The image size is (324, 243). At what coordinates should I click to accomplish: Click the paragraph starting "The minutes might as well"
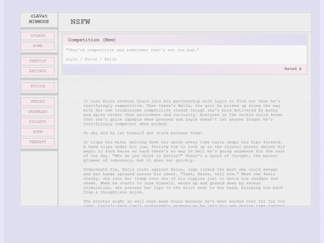point(184,203)
